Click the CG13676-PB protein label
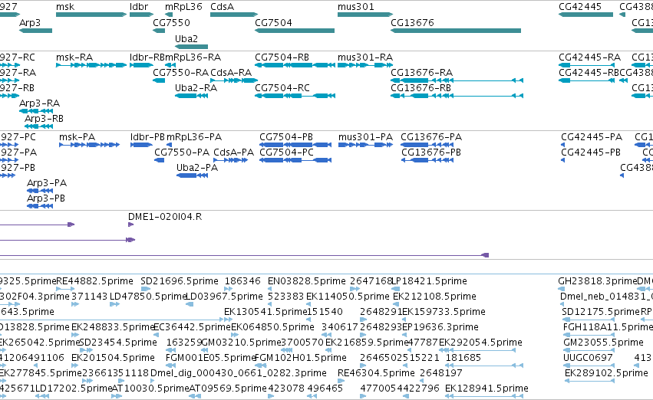653x400 pixels. click(431, 152)
